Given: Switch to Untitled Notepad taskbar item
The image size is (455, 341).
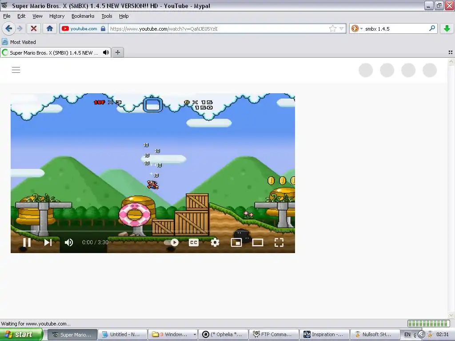Looking at the screenshot, I should click(122, 334).
